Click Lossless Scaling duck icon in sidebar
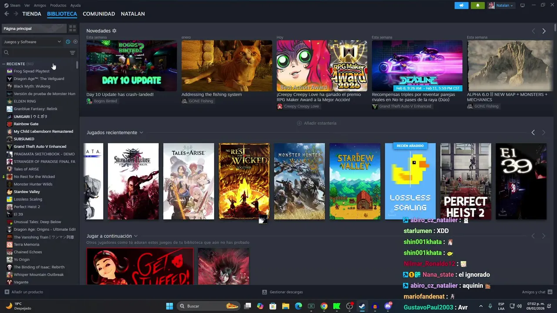 coord(10,199)
